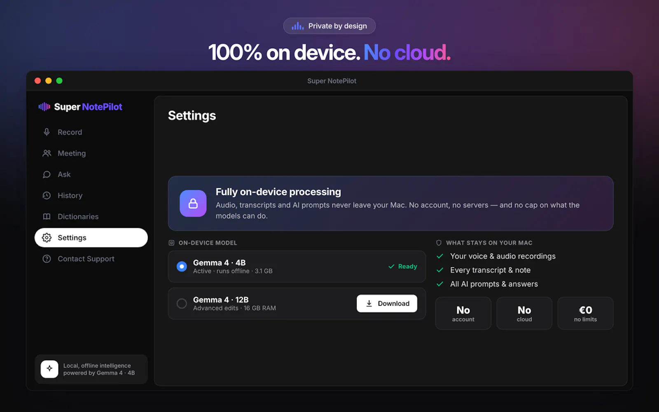Click the microphone icon beside Record
The width and height of the screenshot is (659, 412).
click(x=47, y=132)
